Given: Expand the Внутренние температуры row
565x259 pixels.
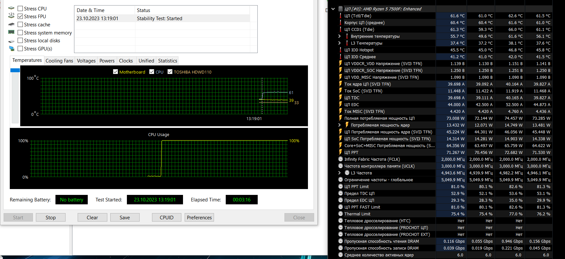Looking at the screenshot, I should coord(339,36).
